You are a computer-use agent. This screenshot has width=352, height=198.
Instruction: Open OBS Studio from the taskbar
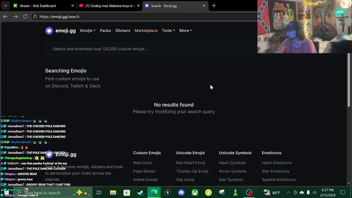coord(249,193)
